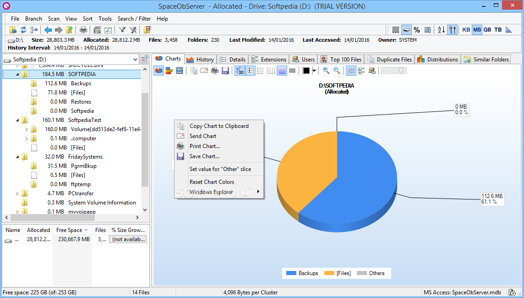Sort alphabetically with A-Z button
The height and width of the screenshot is (298, 524).
tap(442, 30)
